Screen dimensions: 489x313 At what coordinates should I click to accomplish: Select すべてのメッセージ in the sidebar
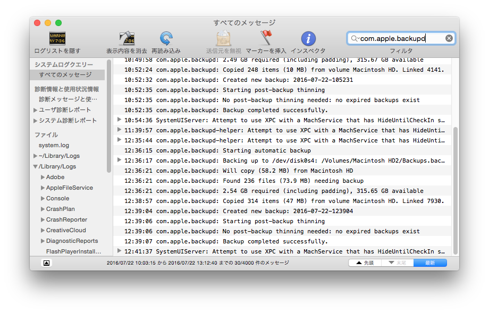point(68,75)
